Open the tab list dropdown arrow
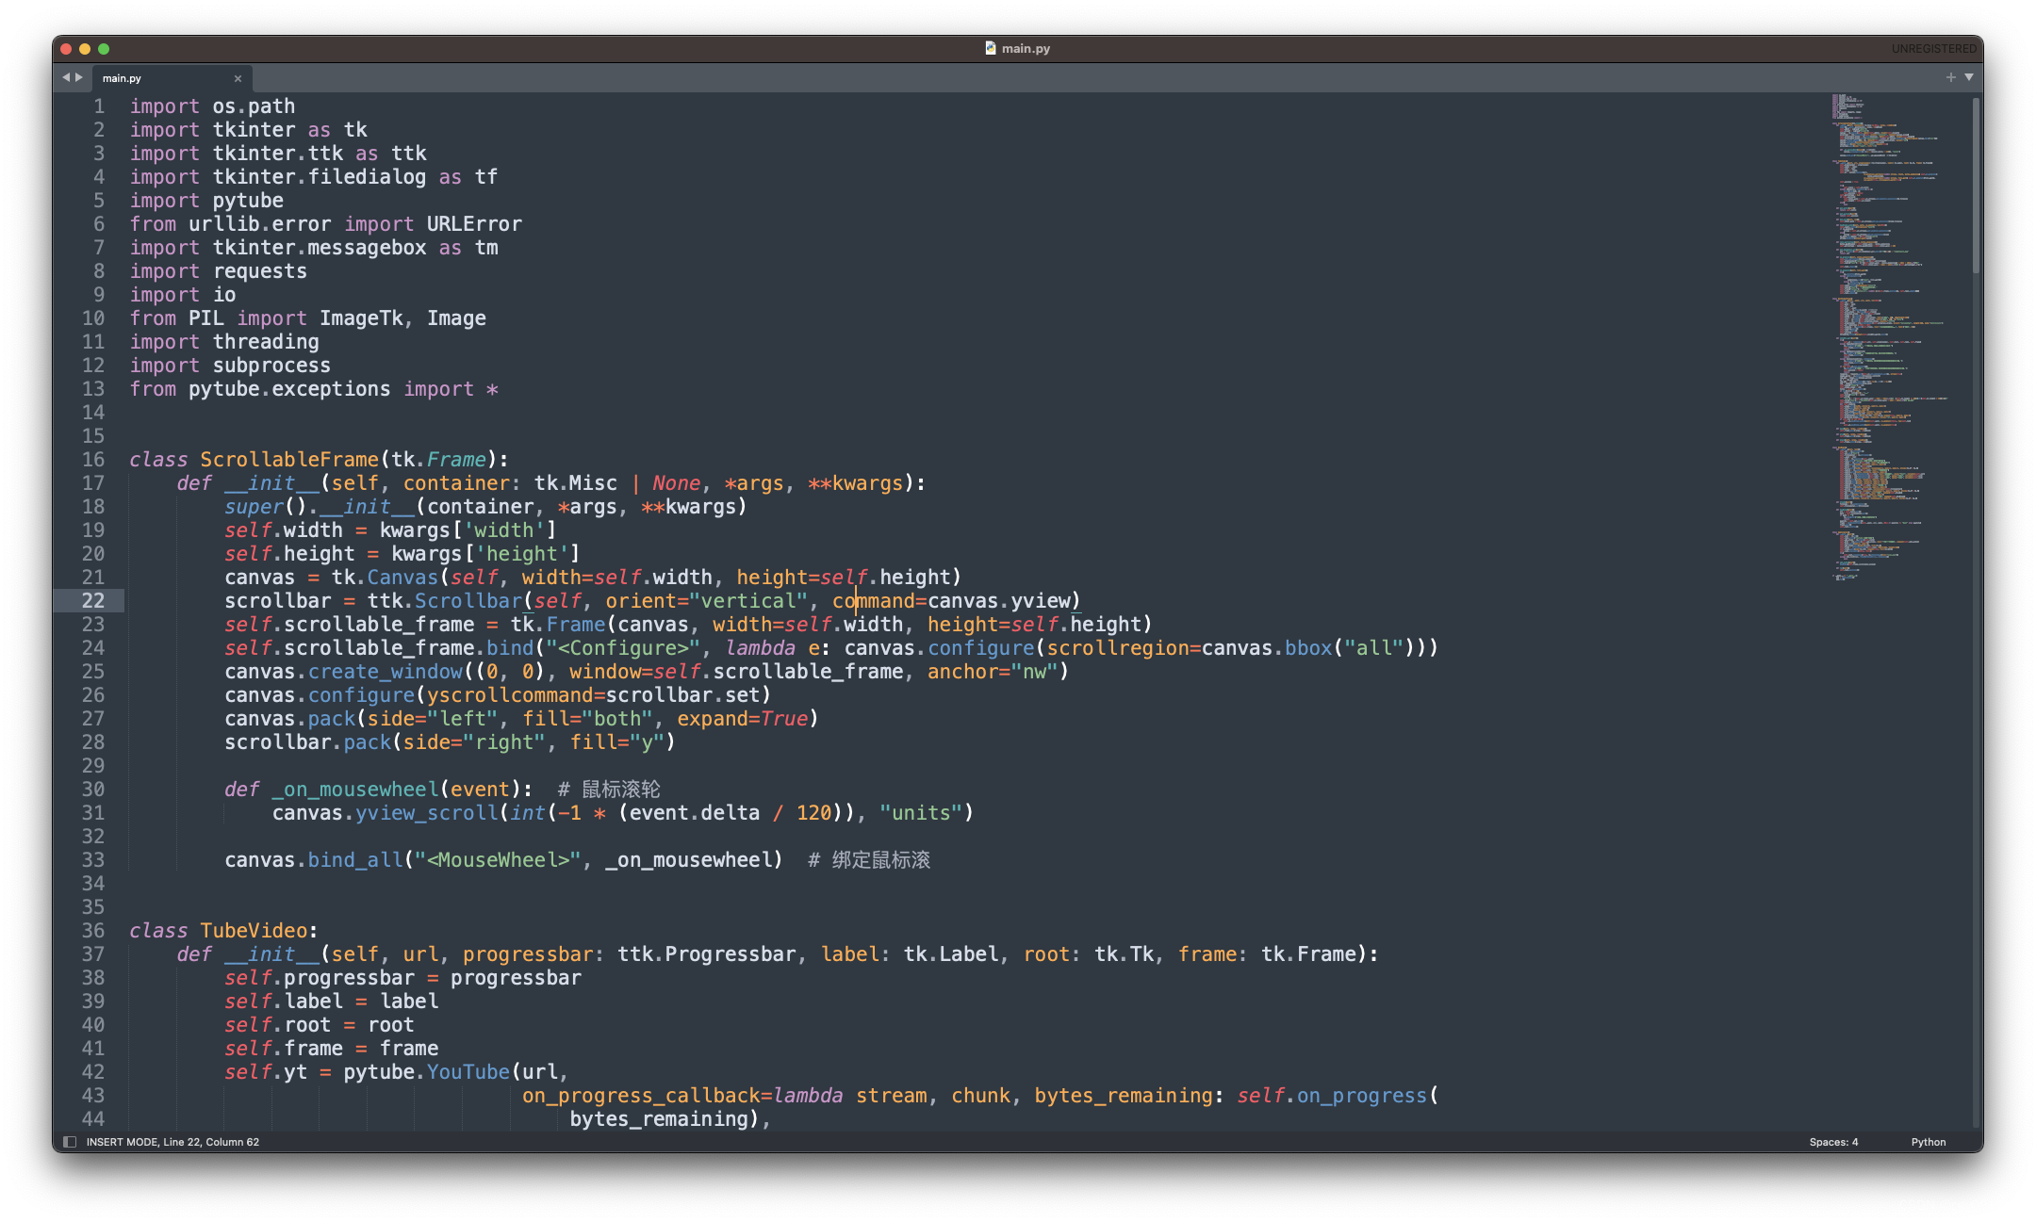Viewport: 2036px width, 1222px height. (x=1968, y=77)
